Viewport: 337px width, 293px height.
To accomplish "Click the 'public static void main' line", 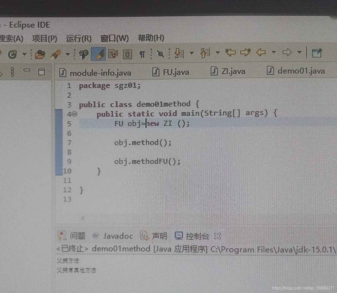I will click(x=187, y=114).
